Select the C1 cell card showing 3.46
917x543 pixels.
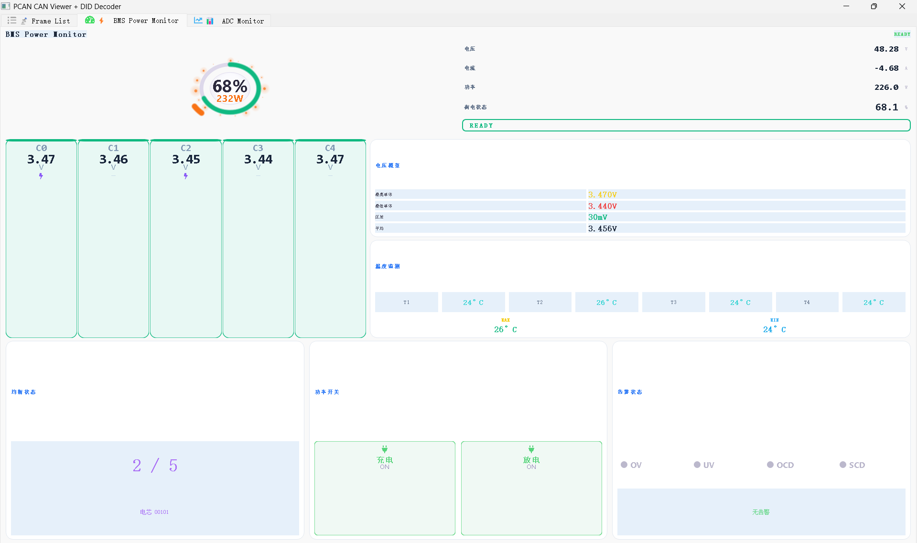pos(113,239)
